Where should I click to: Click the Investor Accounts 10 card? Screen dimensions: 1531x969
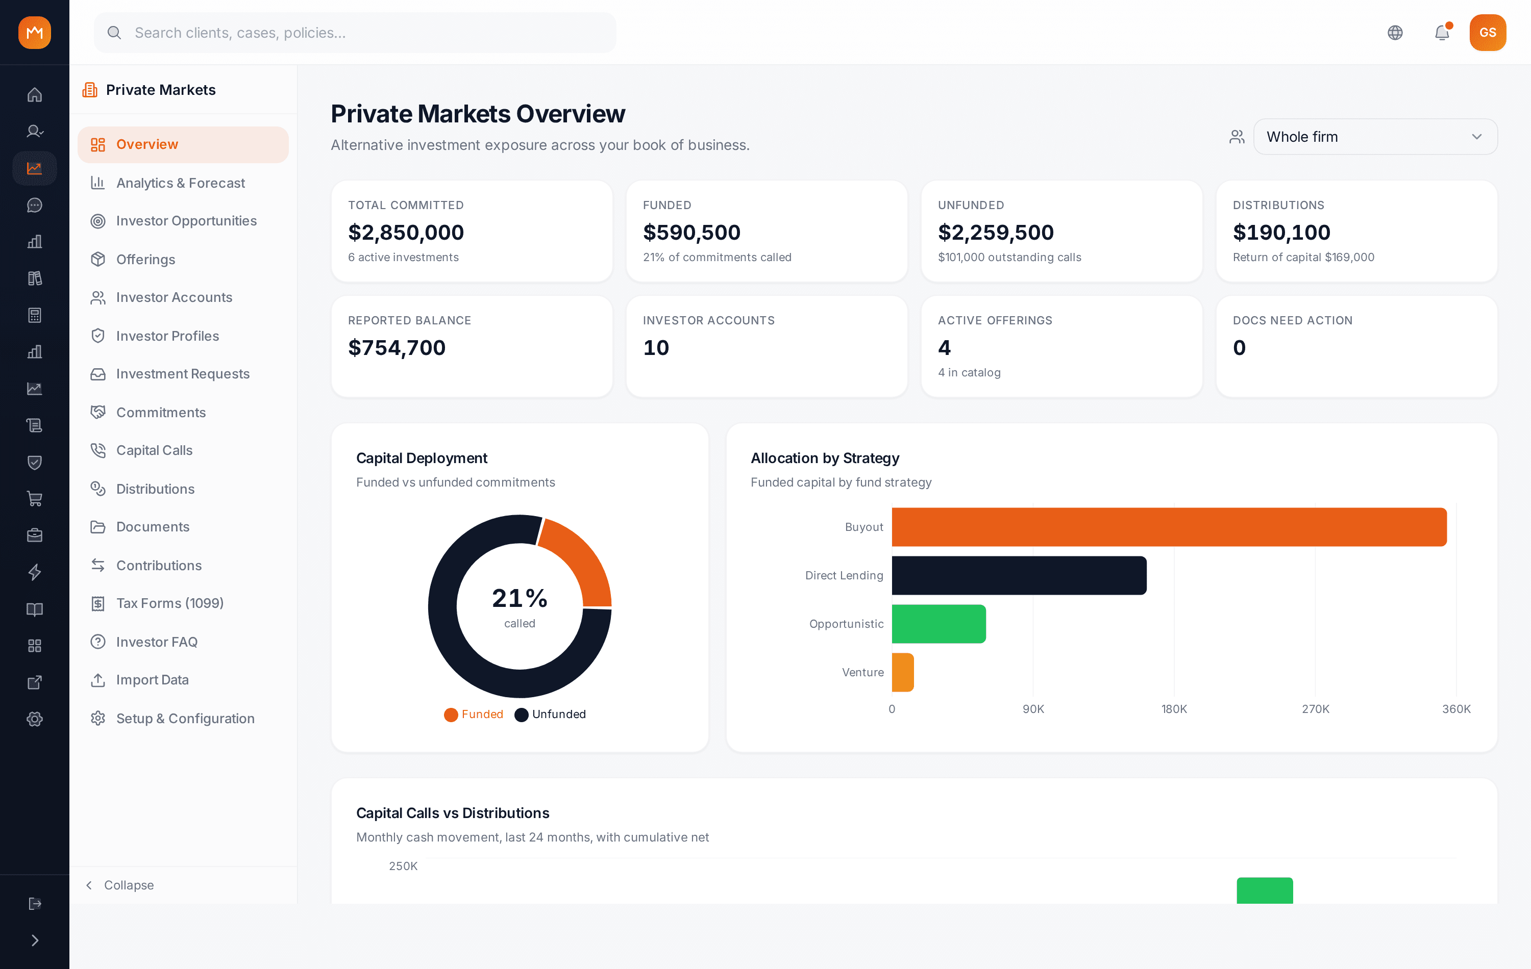click(x=767, y=346)
